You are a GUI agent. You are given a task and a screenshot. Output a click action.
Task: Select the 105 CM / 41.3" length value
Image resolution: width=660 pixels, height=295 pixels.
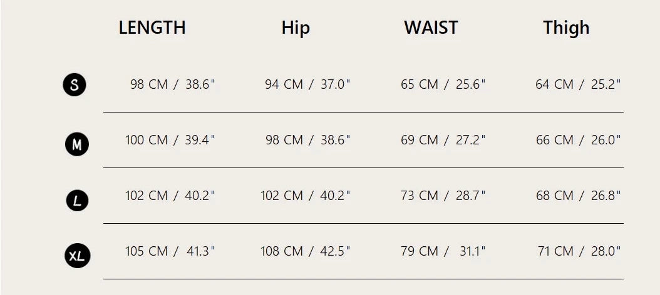pyautogui.click(x=170, y=251)
